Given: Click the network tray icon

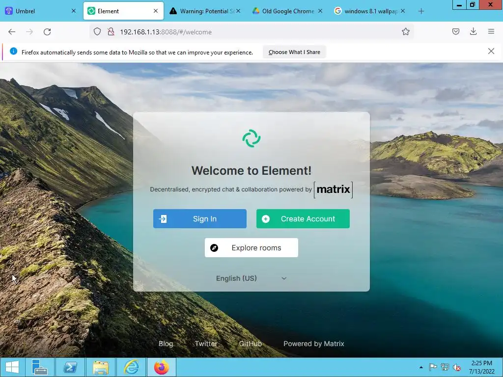Looking at the screenshot, I should point(445,367).
